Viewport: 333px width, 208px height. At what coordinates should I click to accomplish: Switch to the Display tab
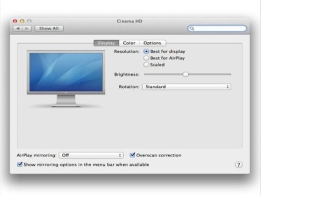click(107, 43)
